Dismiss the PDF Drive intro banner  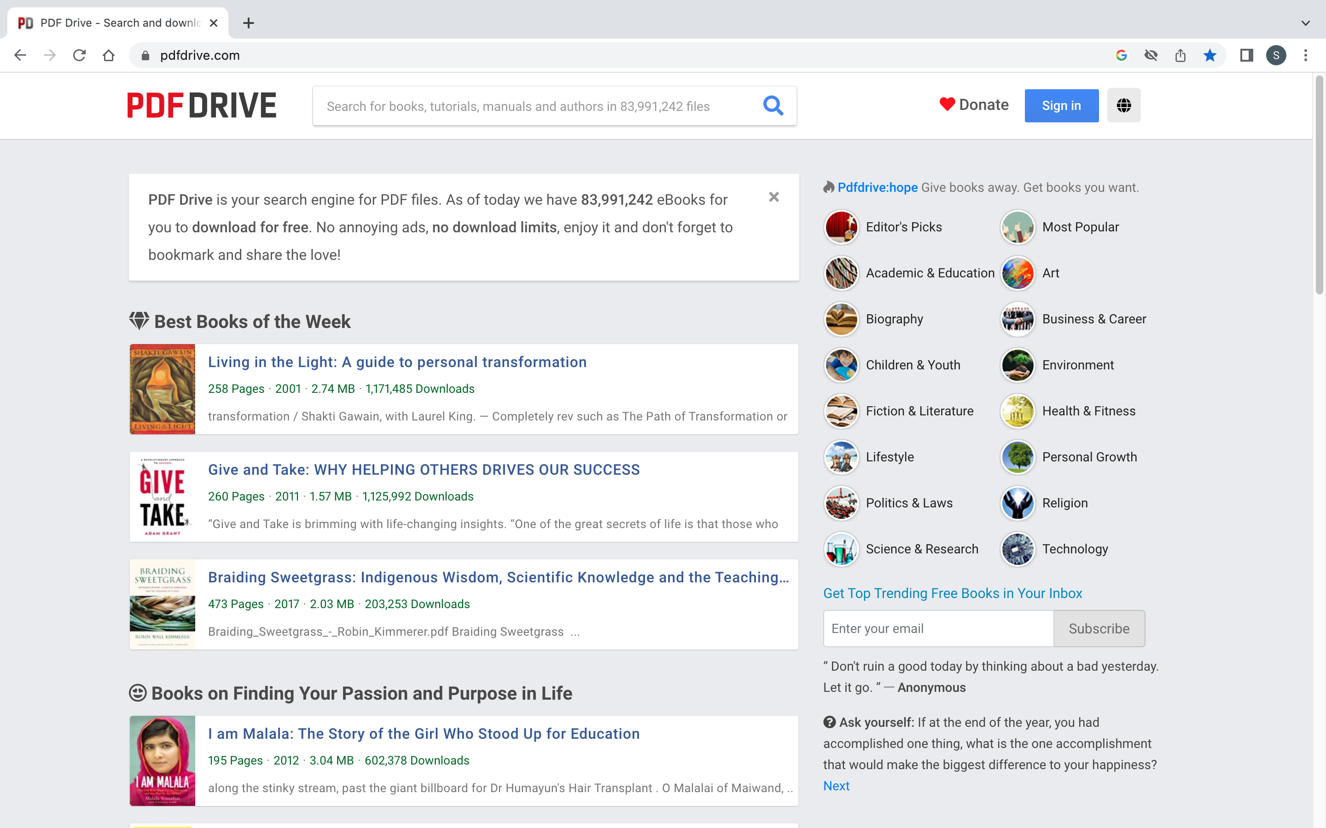point(773,197)
